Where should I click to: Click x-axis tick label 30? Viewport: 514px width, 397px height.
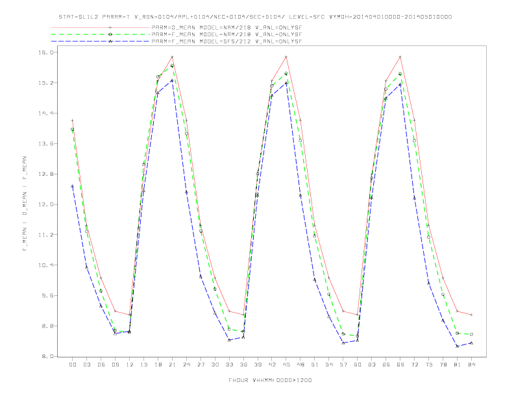tap(215, 365)
